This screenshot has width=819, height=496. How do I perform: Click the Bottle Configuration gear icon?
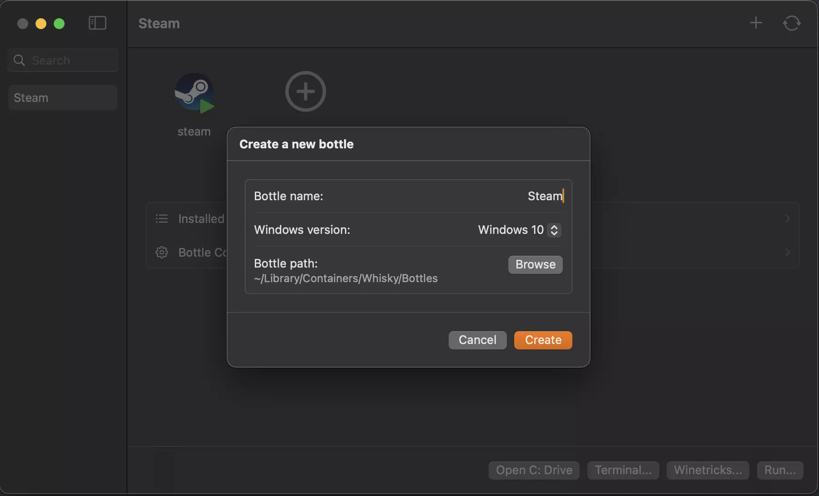[x=162, y=252]
